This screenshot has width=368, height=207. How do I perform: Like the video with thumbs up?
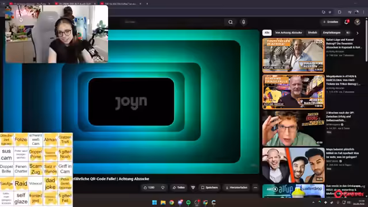tap(149, 187)
